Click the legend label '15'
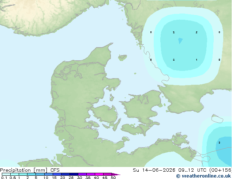This screenshot has height=179, width=232. tap(54, 178)
